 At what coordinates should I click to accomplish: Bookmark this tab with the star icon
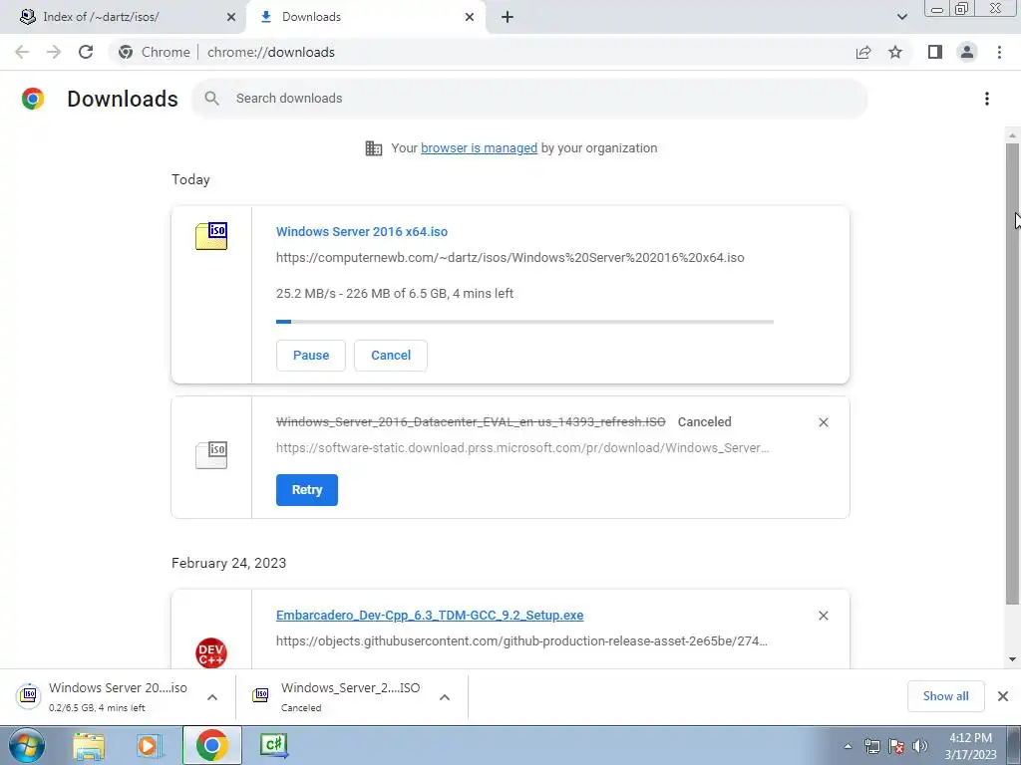[x=895, y=52]
